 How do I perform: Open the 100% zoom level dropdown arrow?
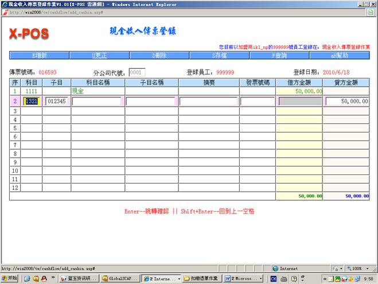click(368, 268)
